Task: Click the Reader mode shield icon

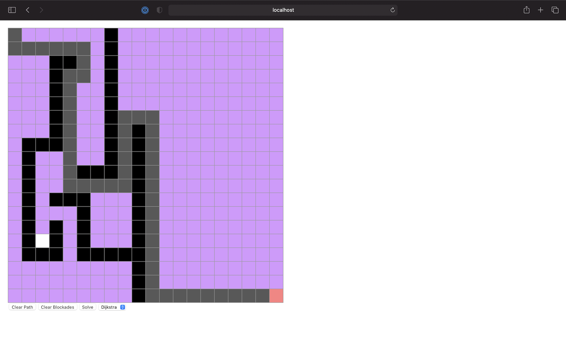Action: click(x=159, y=10)
